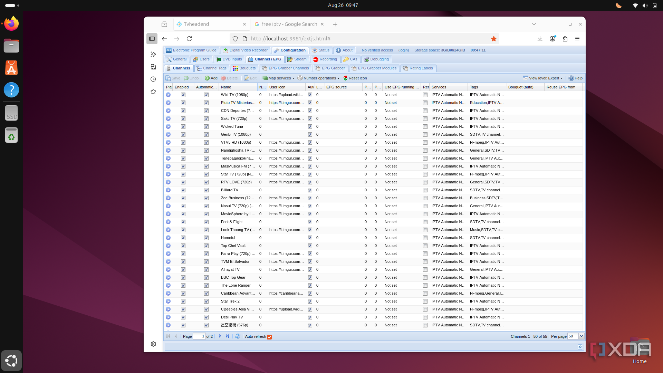
Task: Sort by Services column header
Action: [x=449, y=87]
